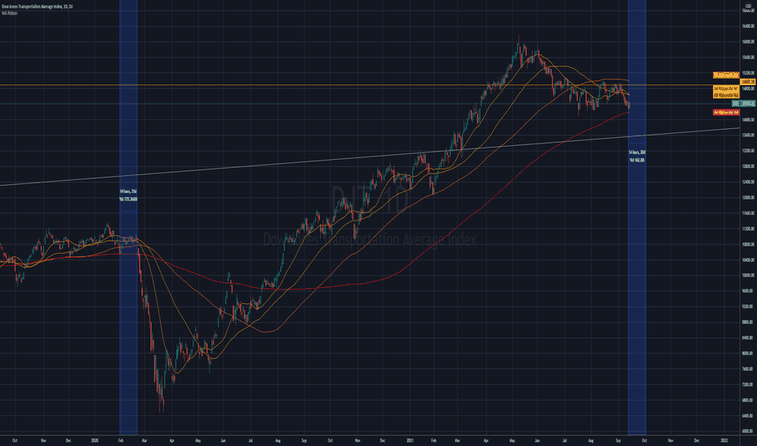The width and height of the screenshot is (757, 446).
Task: Select the white rising trend line
Action: pyautogui.click(x=370, y=157)
